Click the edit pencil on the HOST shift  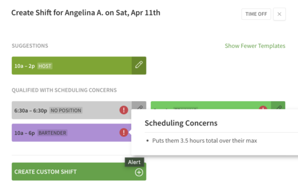tap(139, 65)
